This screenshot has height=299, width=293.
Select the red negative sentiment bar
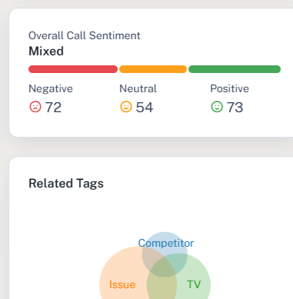[x=73, y=69]
